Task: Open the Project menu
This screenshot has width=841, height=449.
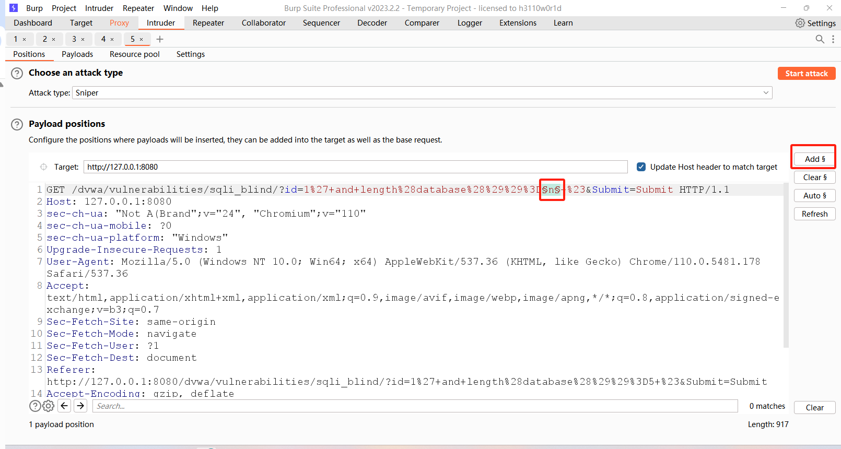Action: [64, 8]
